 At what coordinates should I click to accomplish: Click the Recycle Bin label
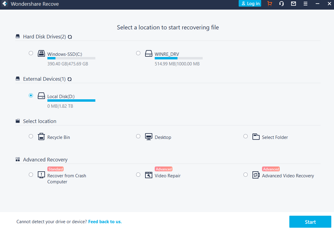(58, 137)
